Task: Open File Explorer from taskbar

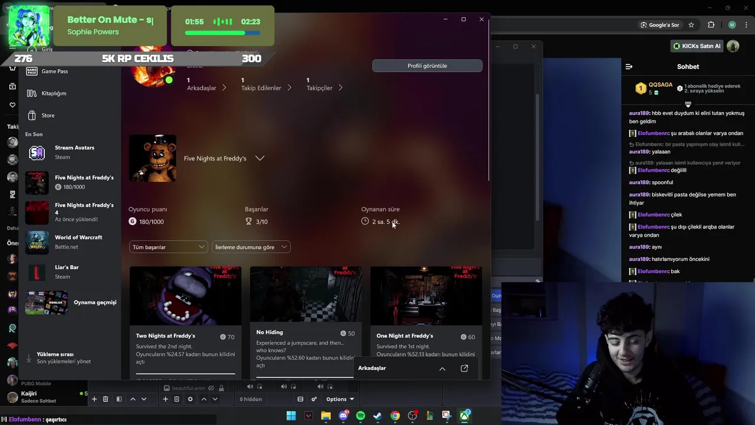Action: pos(326,416)
